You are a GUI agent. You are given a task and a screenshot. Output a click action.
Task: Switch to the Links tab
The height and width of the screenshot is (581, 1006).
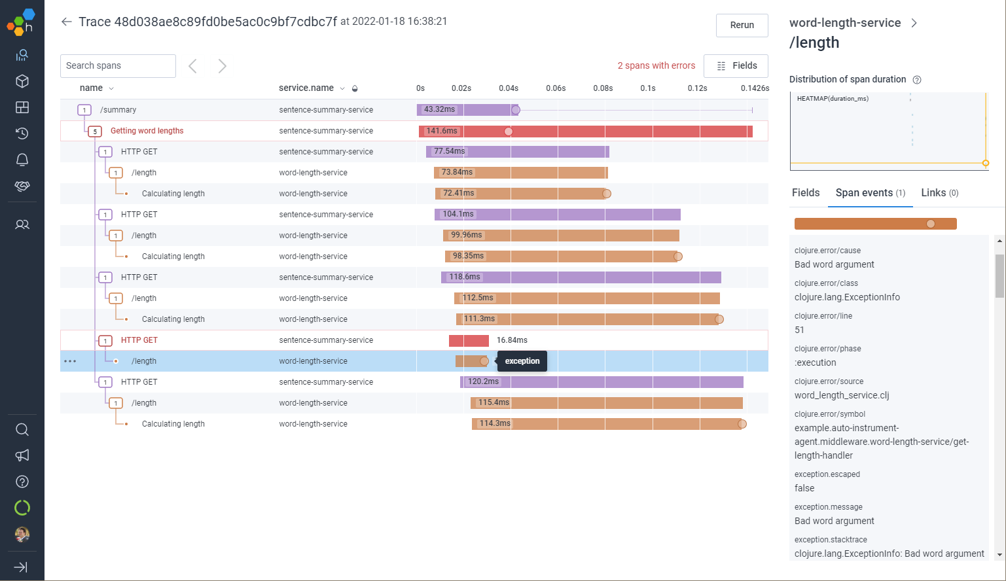click(x=939, y=192)
